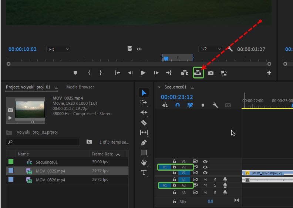Open the Sequence01 panel menu
The height and width of the screenshot is (208, 293).
coord(192,87)
